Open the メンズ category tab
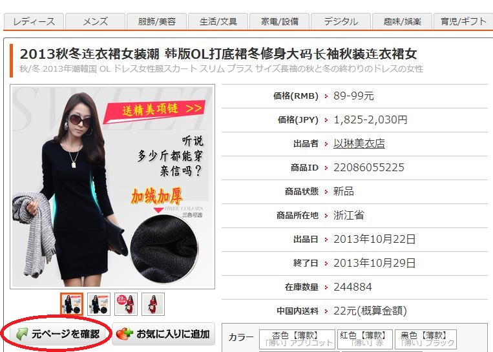Viewport: 493px width, 352px height. pyautogui.click(x=95, y=21)
